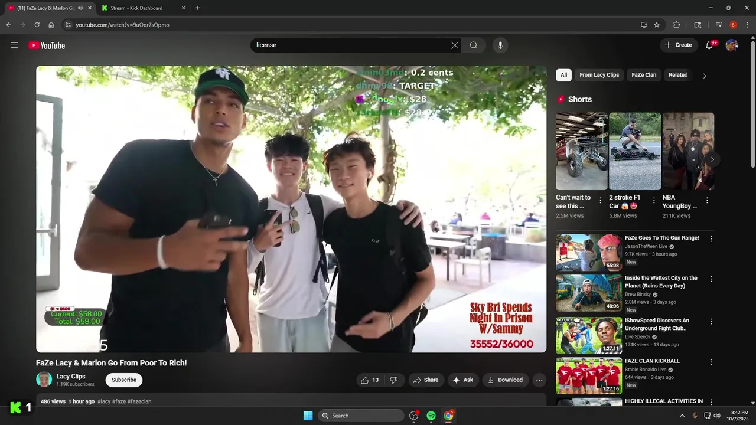
Task: Open iShowSpeed Underground Fight Club title
Action: [x=657, y=325]
